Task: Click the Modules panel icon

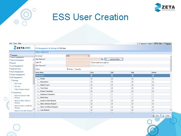Action: pos(11,55)
